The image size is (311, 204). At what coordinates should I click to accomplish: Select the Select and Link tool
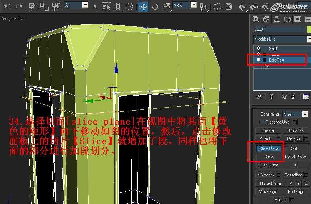click(32, 7)
